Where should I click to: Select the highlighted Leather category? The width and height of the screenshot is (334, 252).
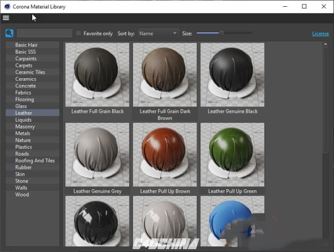(33, 113)
